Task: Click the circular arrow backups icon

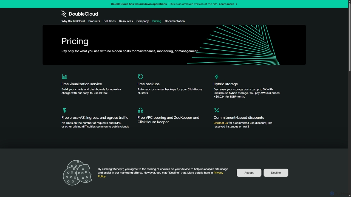Action: click(x=140, y=77)
